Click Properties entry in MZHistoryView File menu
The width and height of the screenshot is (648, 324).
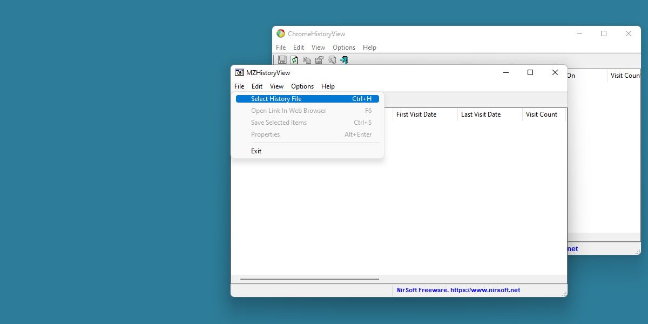tap(307, 134)
